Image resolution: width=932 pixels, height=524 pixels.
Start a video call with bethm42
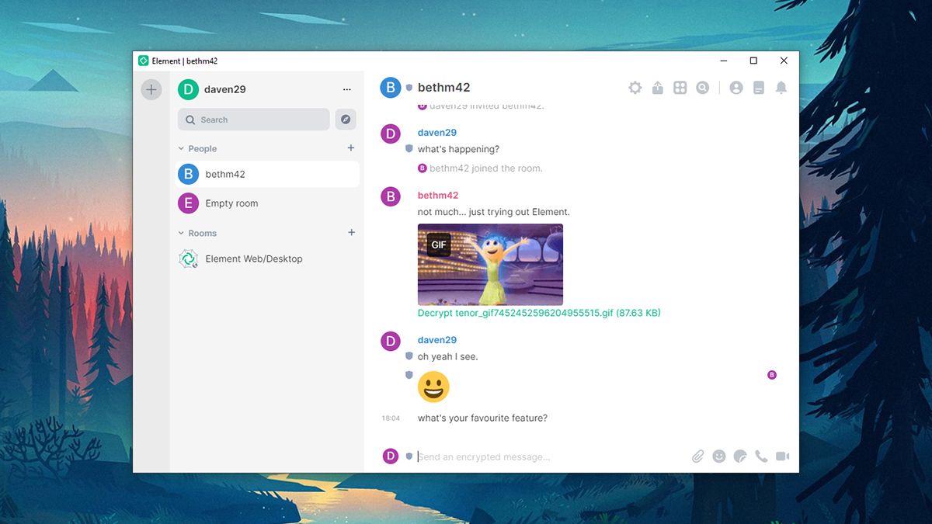point(783,456)
